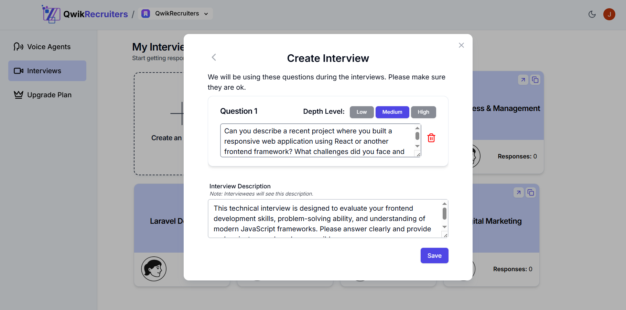Click the user avatar in top right
The width and height of the screenshot is (626, 310).
point(609,14)
